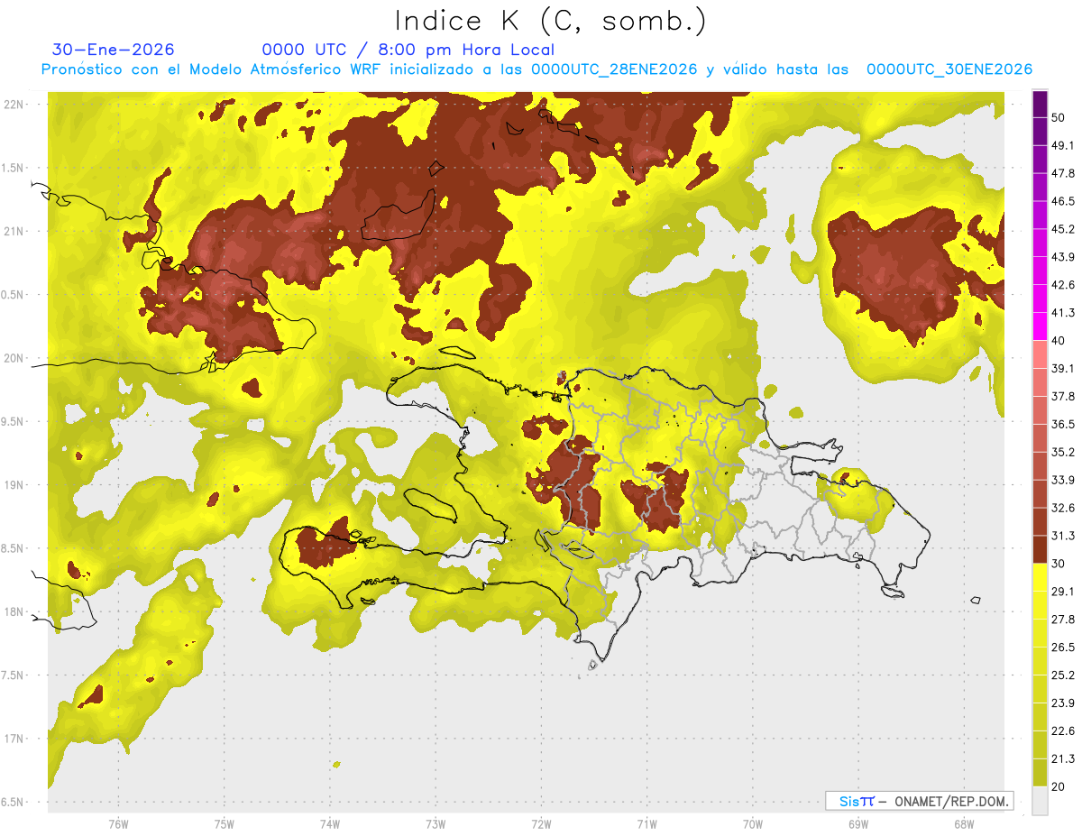Click the longitude label "70W"
Viewport: 1082px width, 836px height.
pyautogui.click(x=752, y=825)
